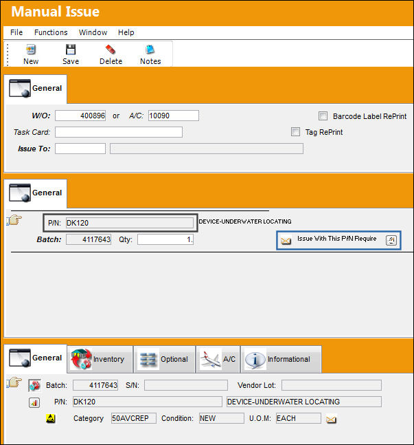This screenshot has height=445, width=414.
Task: Enable Barcode Label RePrint checkbox
Action: tap(323, 116)
